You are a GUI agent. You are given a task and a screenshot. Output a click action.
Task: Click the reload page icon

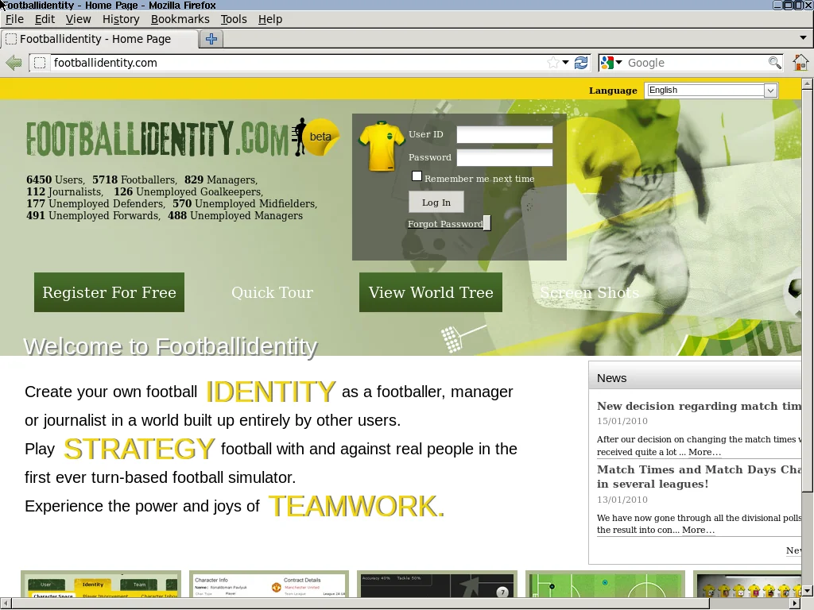coord(582,63)
